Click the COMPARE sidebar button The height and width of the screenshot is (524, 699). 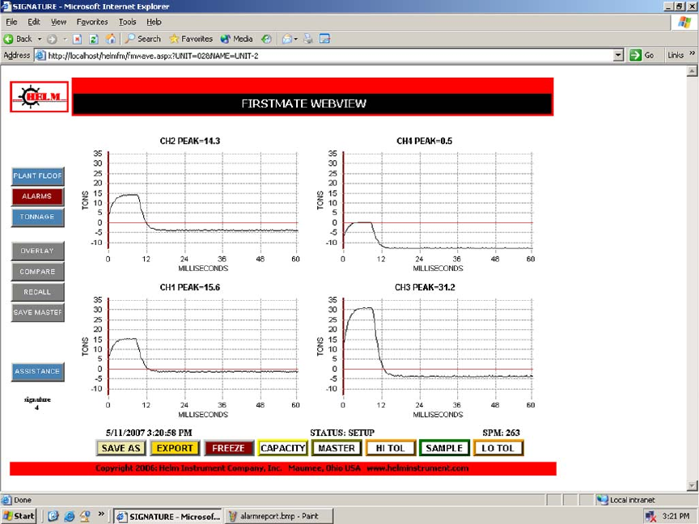coord(37,272)
